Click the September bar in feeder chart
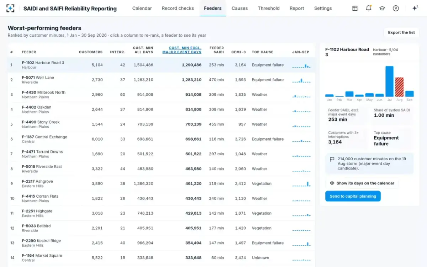Image resolution: width=427 pixels, height=267 pixels. 409,94
